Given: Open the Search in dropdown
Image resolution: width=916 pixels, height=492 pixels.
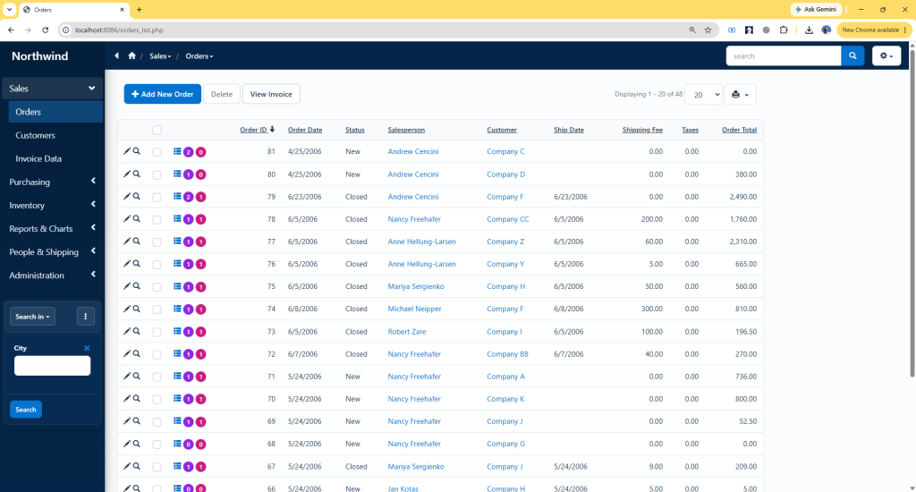Looking at the screenshot, I should click(33, 317).
